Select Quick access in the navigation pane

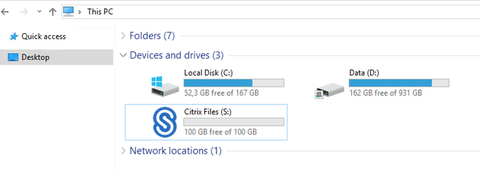click(44, 36)
